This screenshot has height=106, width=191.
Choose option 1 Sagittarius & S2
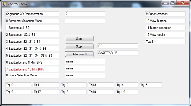[32, 28]
